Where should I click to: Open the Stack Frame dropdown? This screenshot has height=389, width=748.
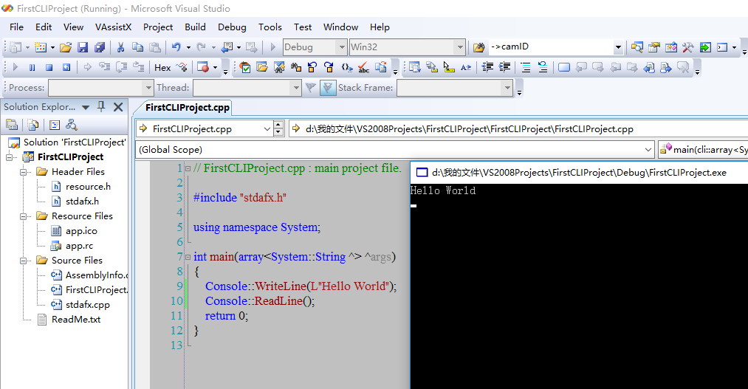tap(507, 88)
